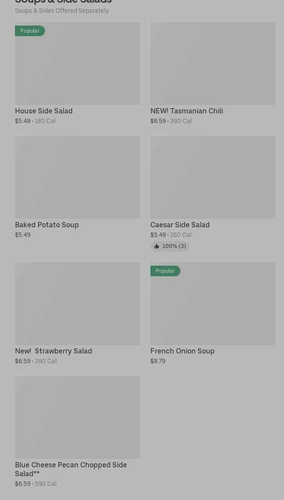Click the Popular badge on House Side Salad
Viewport: 284px width, 500px height.
[30, 31]
